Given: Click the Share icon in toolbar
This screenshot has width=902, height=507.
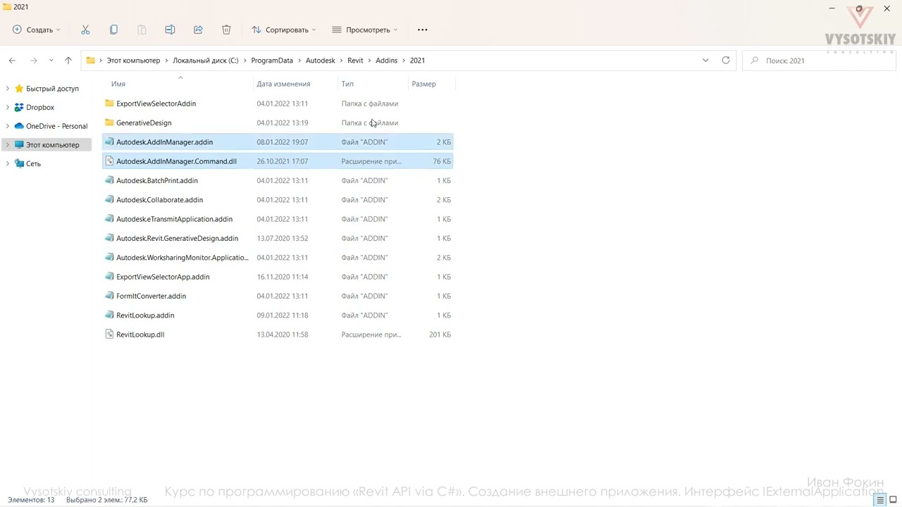Looking at the screenshot, I should [x=198, y=30].
